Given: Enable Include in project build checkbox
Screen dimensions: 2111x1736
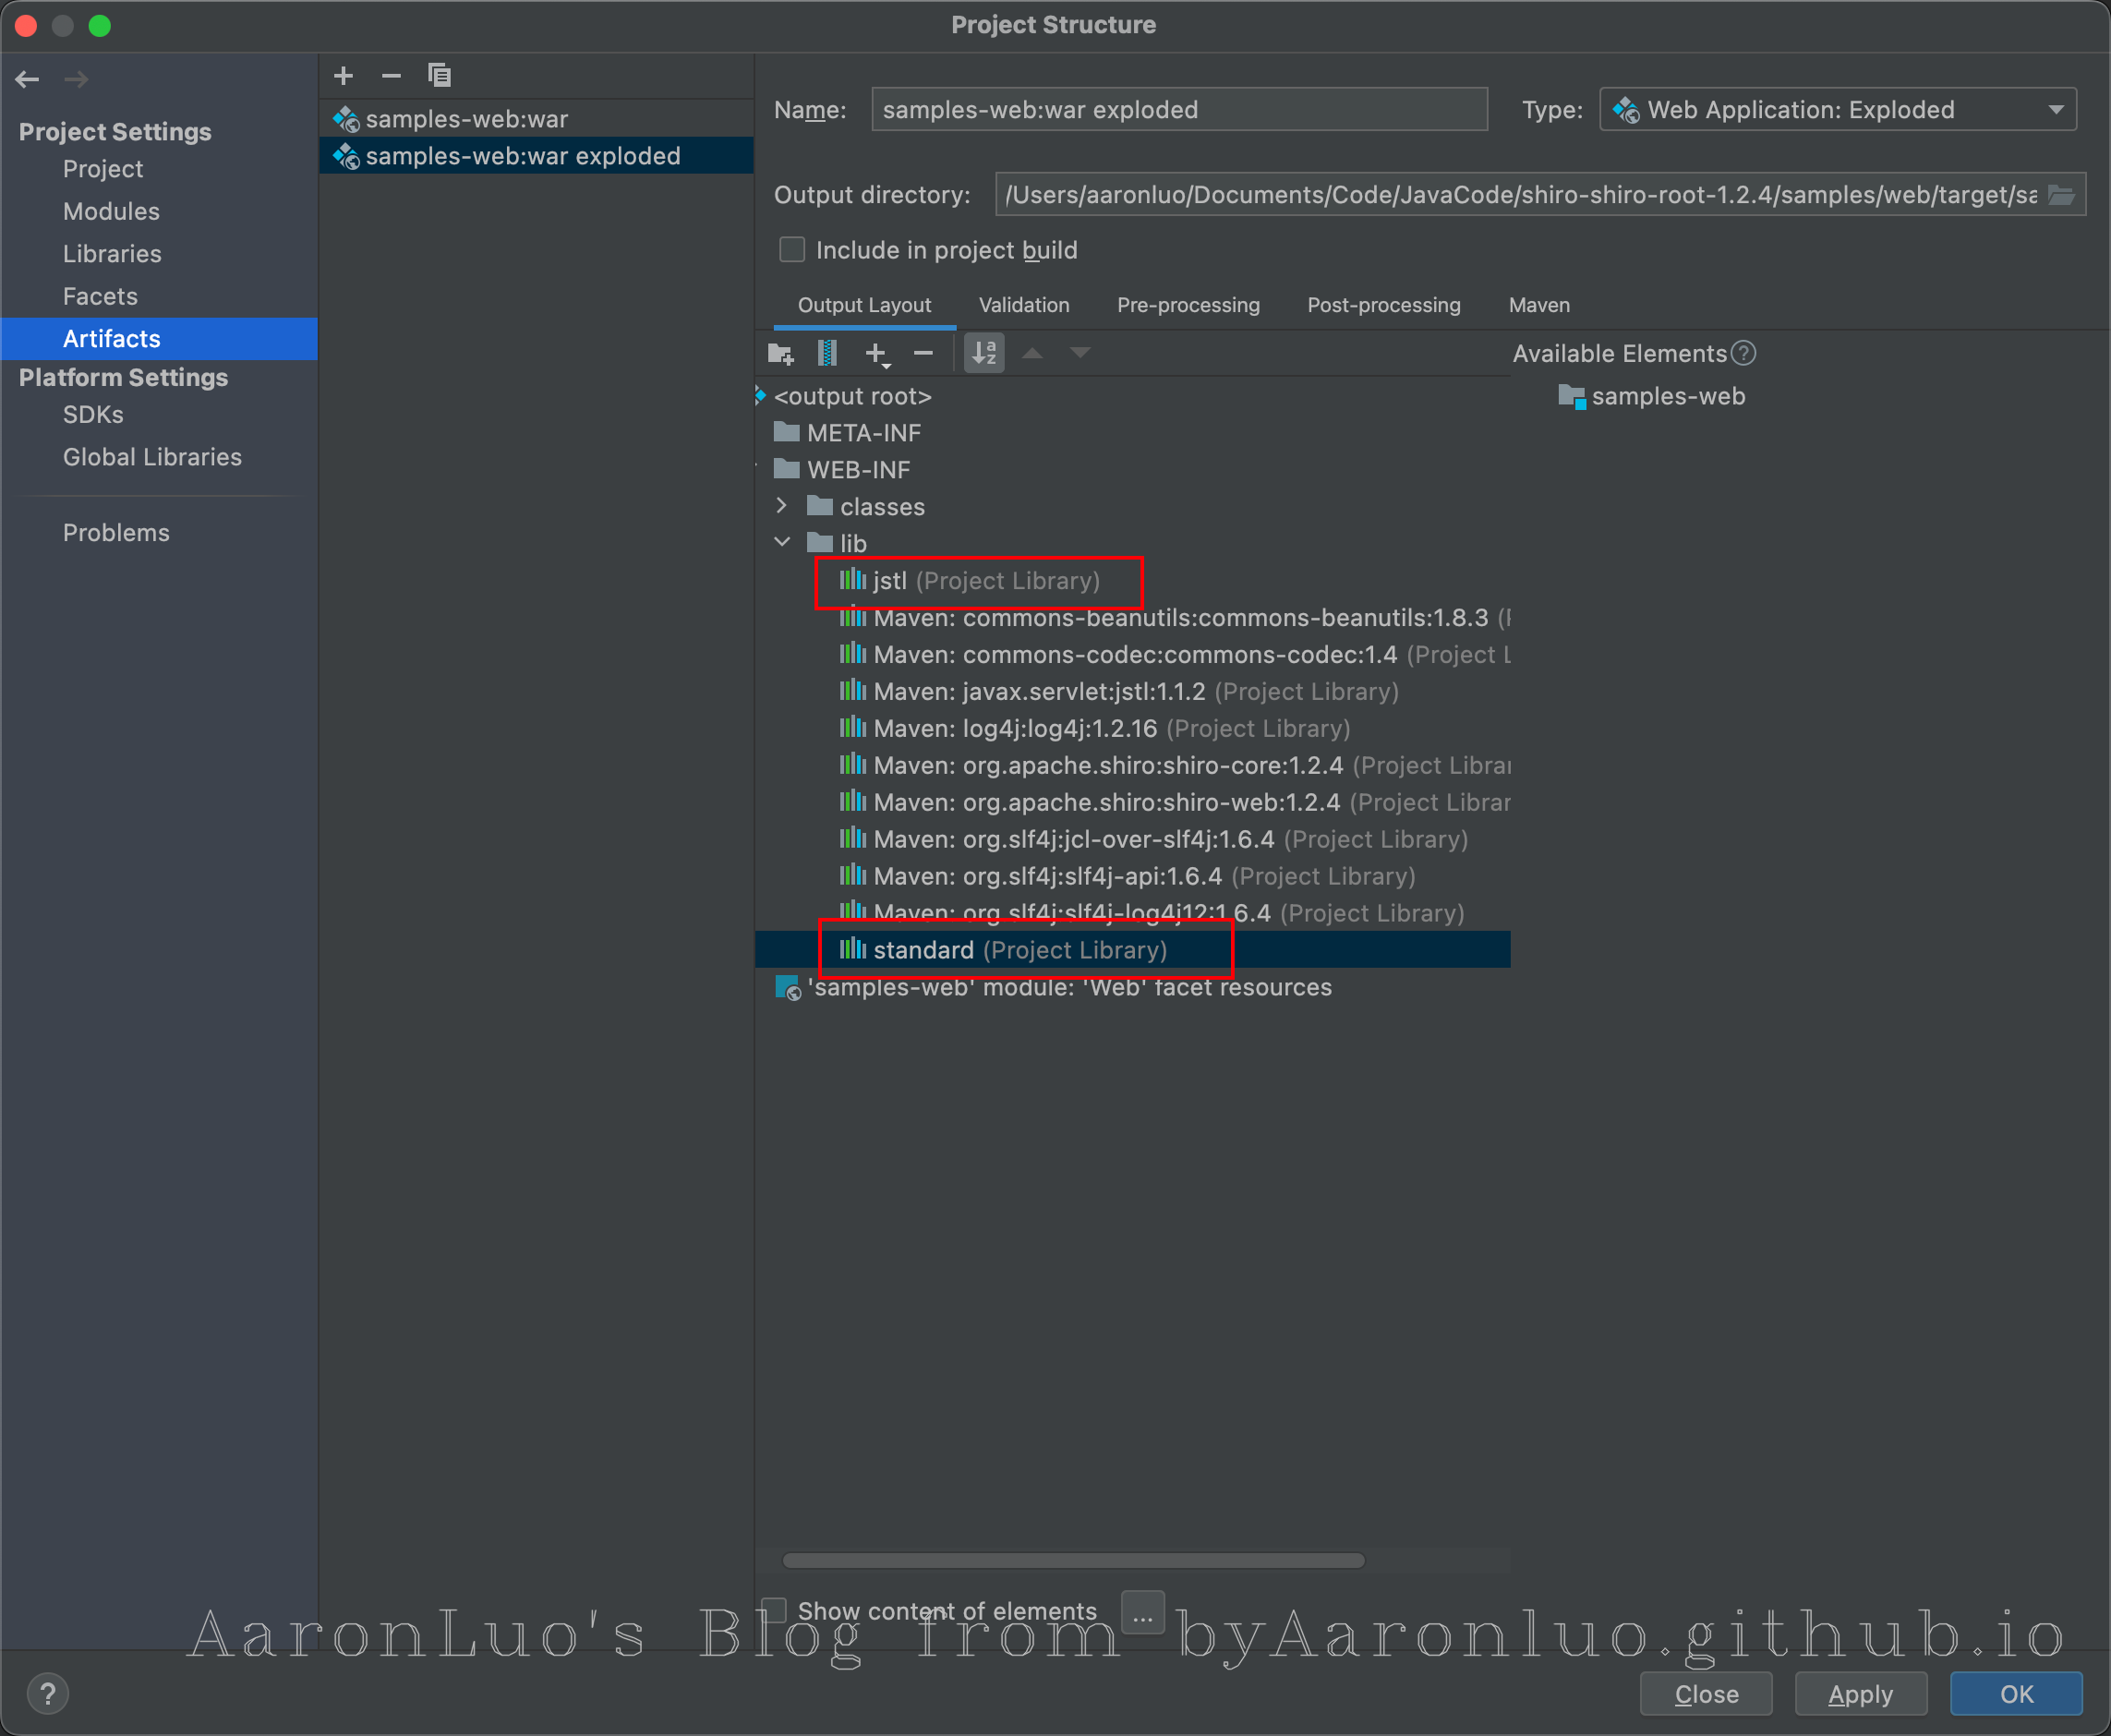Looking at the screenshot, I should coord(792,250).
